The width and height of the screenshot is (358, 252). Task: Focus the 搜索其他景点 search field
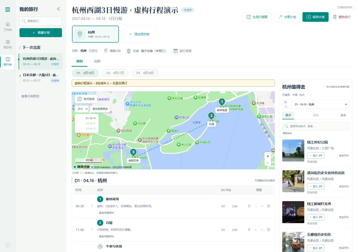(x=316, y=126)
